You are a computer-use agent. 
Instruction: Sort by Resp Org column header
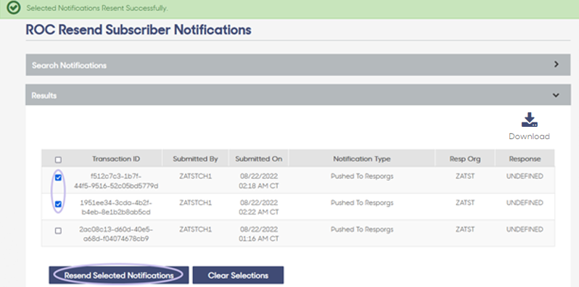465,159
